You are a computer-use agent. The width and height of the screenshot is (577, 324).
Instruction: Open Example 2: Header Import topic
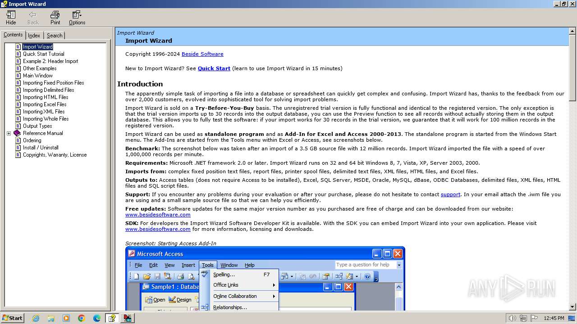click(x=50, y=61)
